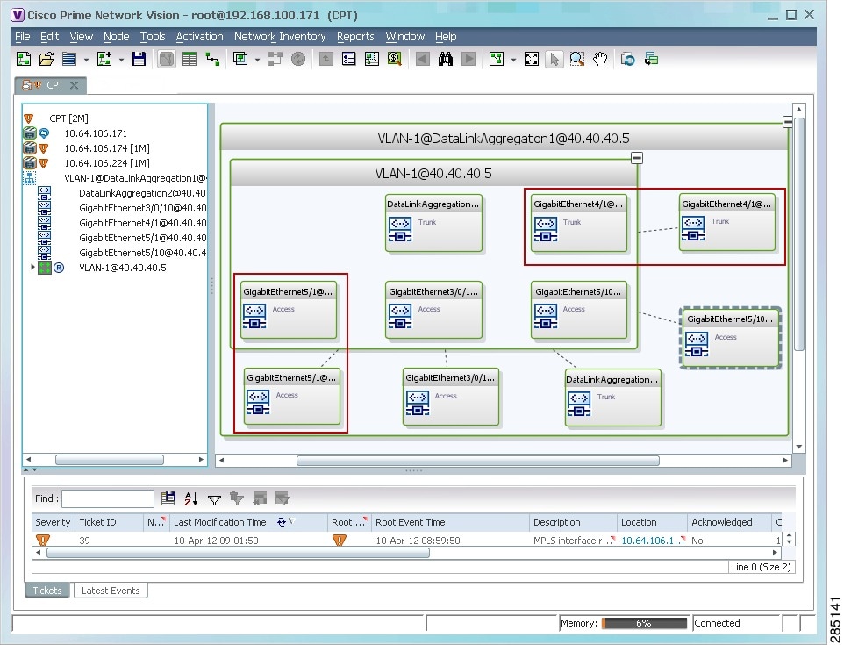Select 10.64.106.171 in the tree
The width and height of the screenshot is (844, 645).
tap(96, 133)
